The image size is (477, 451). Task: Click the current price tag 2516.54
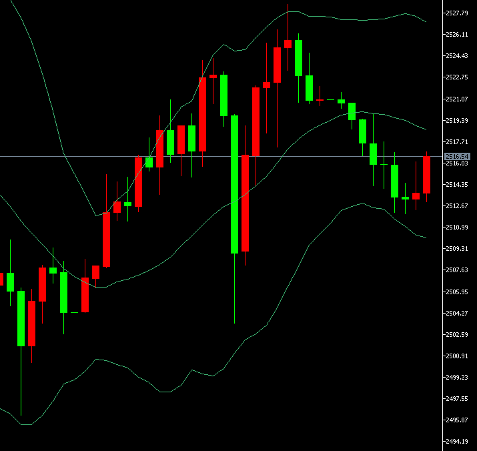(x=457, y=156)
